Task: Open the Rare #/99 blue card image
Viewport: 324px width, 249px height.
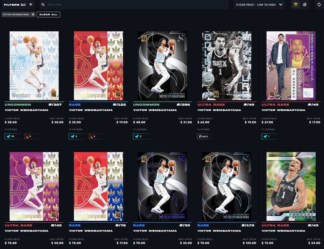Action: [163, 186]
